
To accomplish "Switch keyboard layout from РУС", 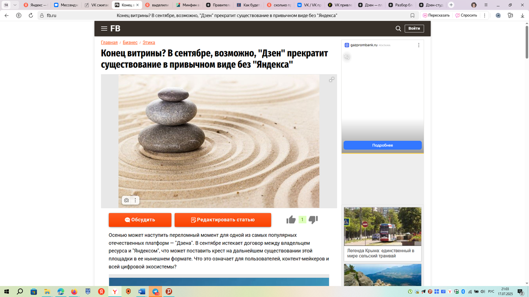I will coord(492,291).
